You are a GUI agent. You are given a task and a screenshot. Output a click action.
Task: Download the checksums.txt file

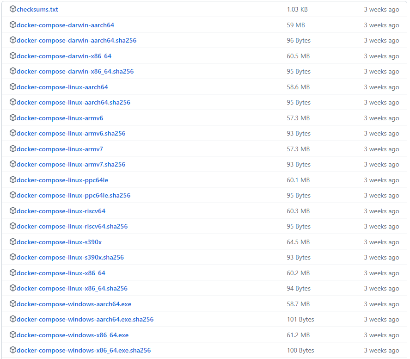point(37,9)
